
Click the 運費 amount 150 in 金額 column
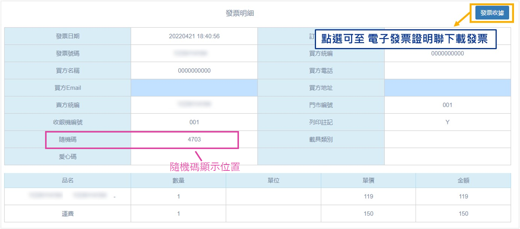pos(463,214)
